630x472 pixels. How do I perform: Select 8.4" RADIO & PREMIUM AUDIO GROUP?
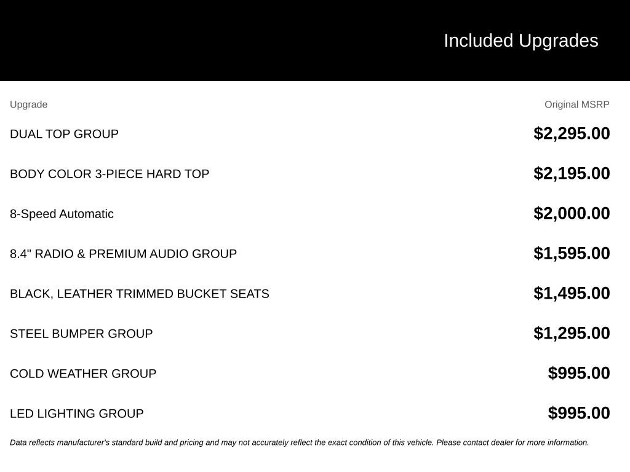coord(123,254)
